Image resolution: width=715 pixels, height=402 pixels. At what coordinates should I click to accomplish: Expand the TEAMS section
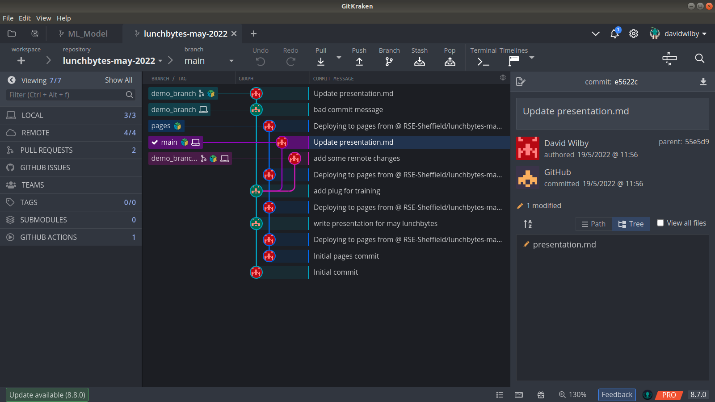[71, 185]
